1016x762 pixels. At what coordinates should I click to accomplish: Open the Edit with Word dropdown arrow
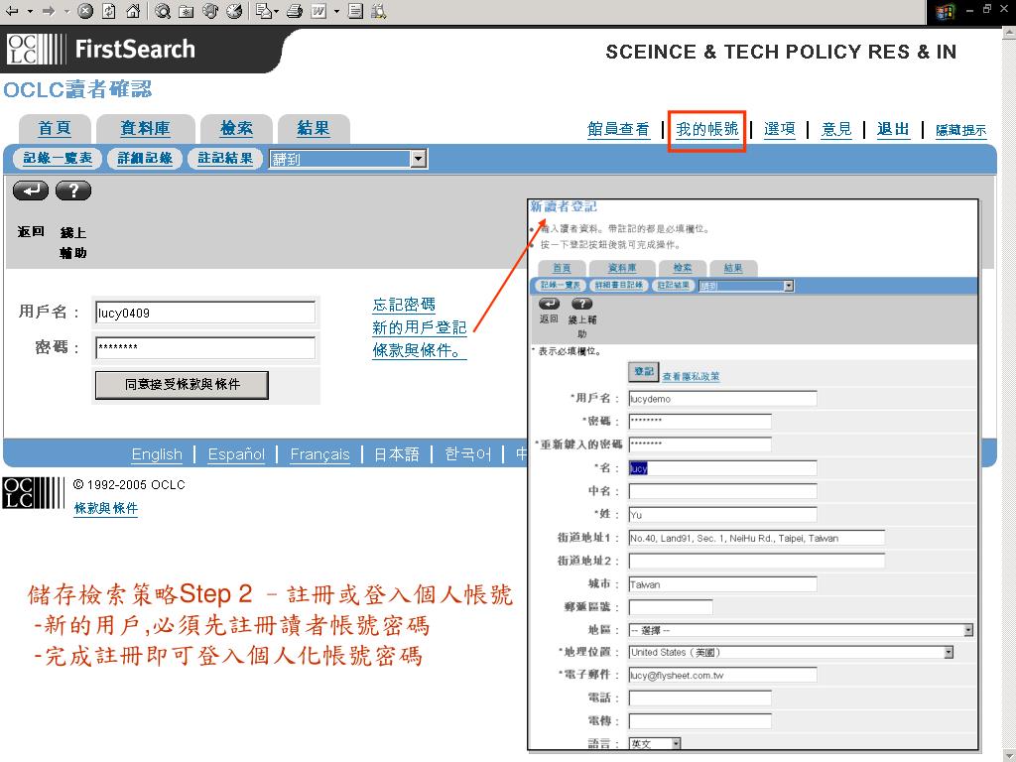(x=336, y=11)
